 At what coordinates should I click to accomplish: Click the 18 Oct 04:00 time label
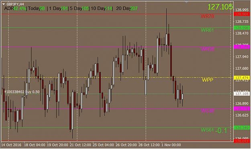coord(35,145)
